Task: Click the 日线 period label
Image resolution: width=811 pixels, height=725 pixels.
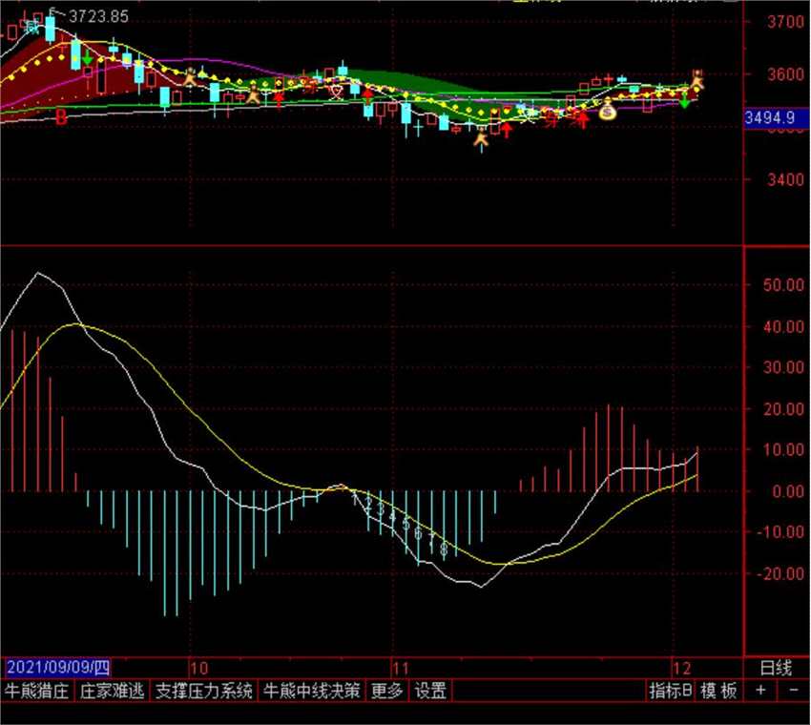Action: pos(776,668)
